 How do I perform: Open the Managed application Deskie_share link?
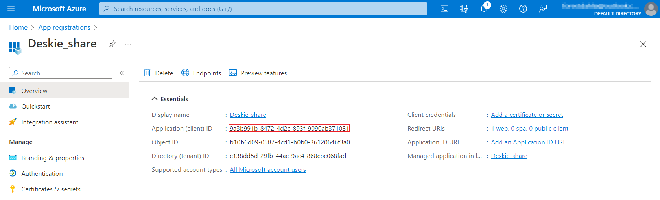[509, 156]
